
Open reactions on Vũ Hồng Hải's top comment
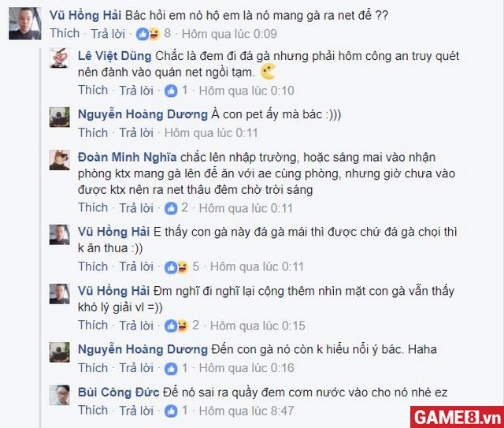tap(148, 34)
